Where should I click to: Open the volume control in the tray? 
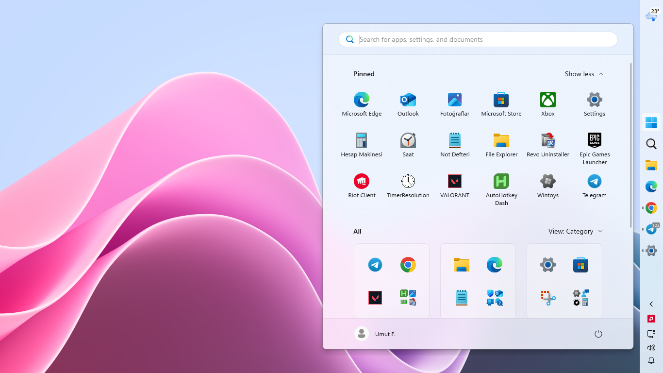click(x=651, y=348)
